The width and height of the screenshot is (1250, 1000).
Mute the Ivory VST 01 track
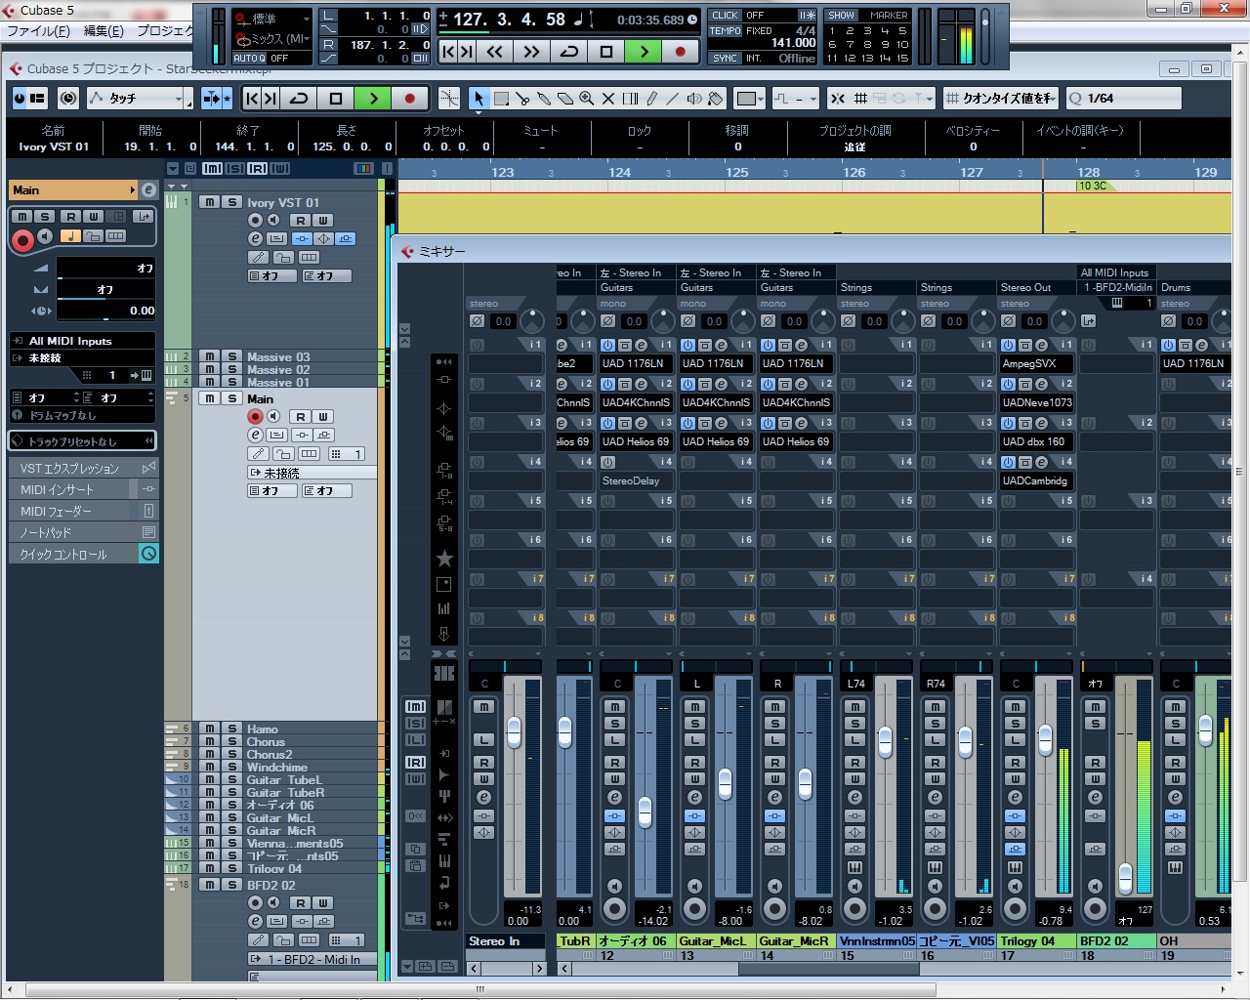(209, 202)
